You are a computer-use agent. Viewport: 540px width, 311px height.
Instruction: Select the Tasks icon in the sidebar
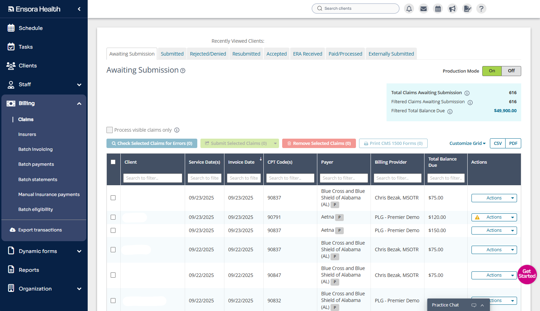pos(11,47)
